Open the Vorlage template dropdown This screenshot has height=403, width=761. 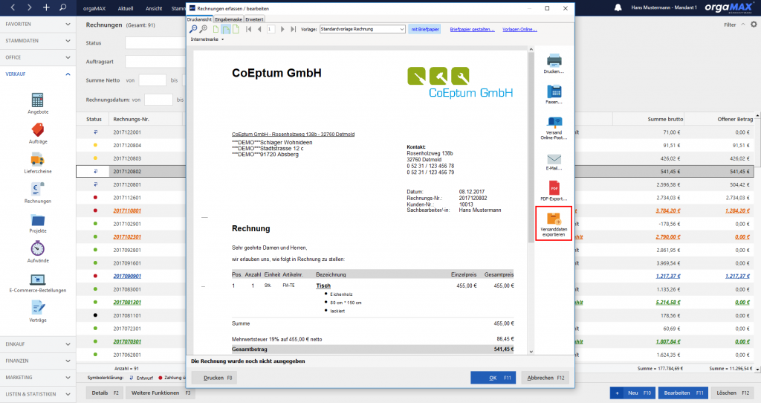(x=362, y=29)
